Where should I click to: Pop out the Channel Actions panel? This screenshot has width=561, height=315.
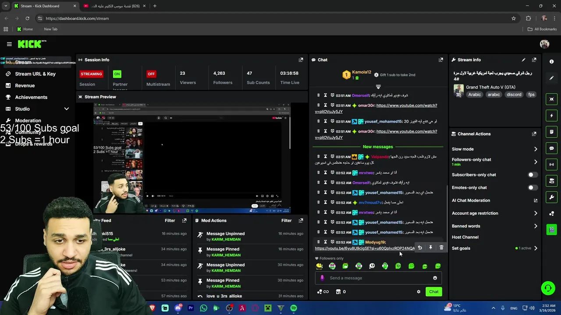click(x=534, y=134)
